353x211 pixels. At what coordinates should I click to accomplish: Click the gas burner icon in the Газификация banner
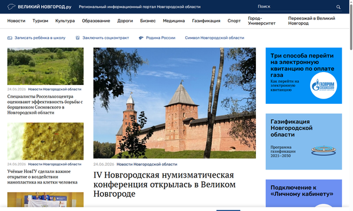pos(324,151)
